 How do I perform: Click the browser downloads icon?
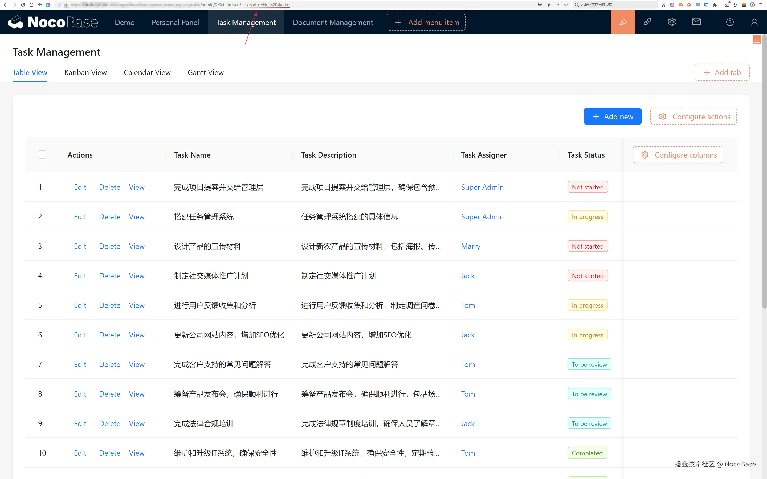[727, 5]
